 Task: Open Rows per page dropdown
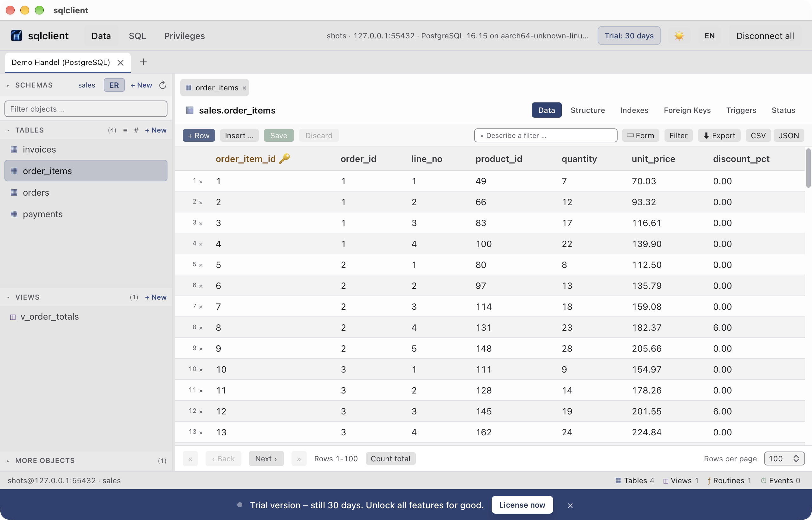click(x=784, y=459)
